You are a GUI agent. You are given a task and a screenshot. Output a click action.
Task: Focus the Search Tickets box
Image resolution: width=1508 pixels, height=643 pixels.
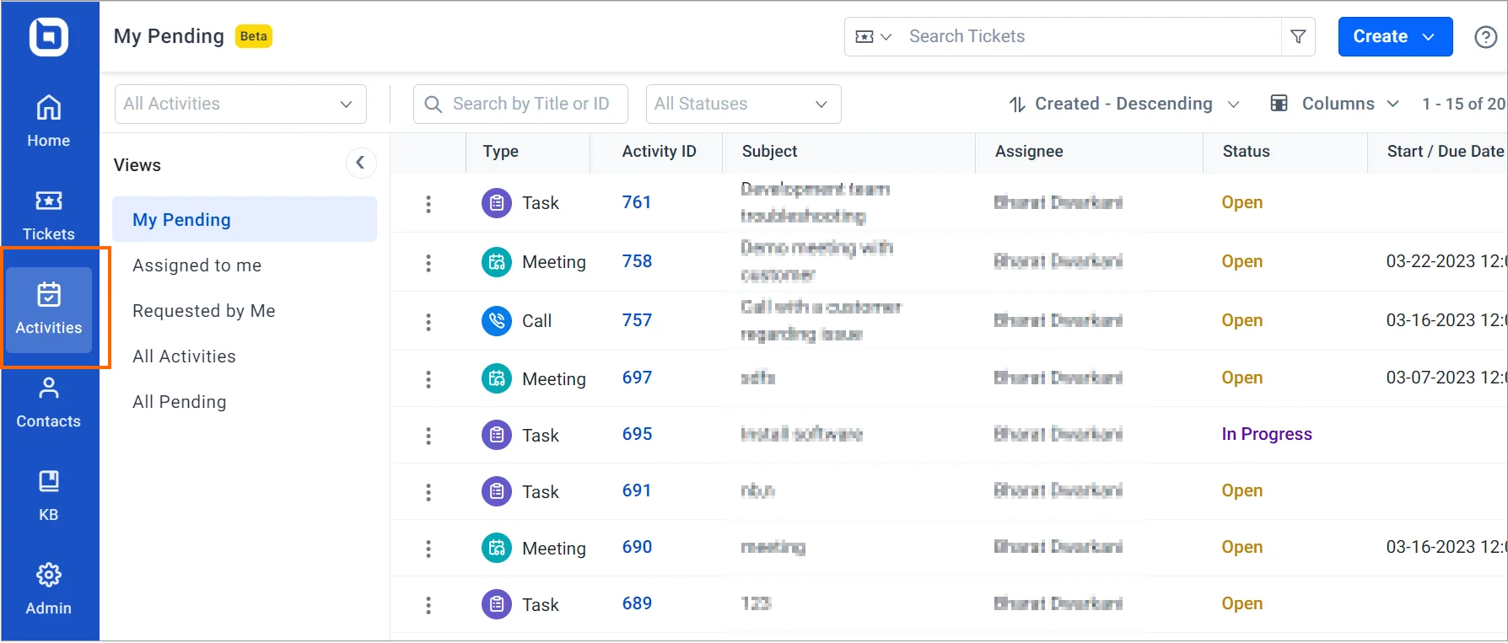1088,36
